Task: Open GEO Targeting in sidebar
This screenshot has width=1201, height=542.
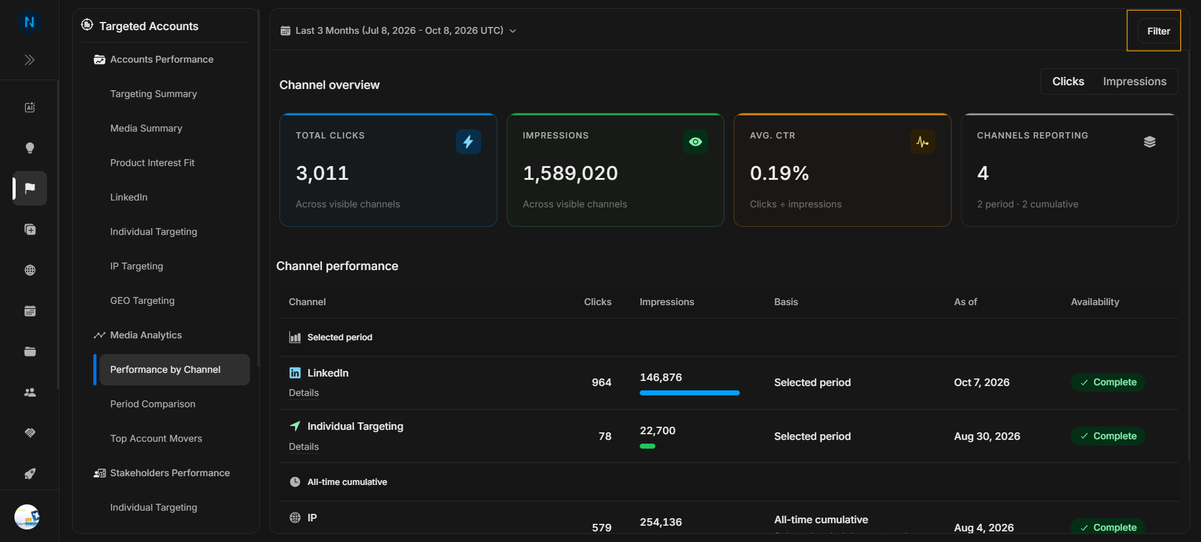Action: (142, 301)
